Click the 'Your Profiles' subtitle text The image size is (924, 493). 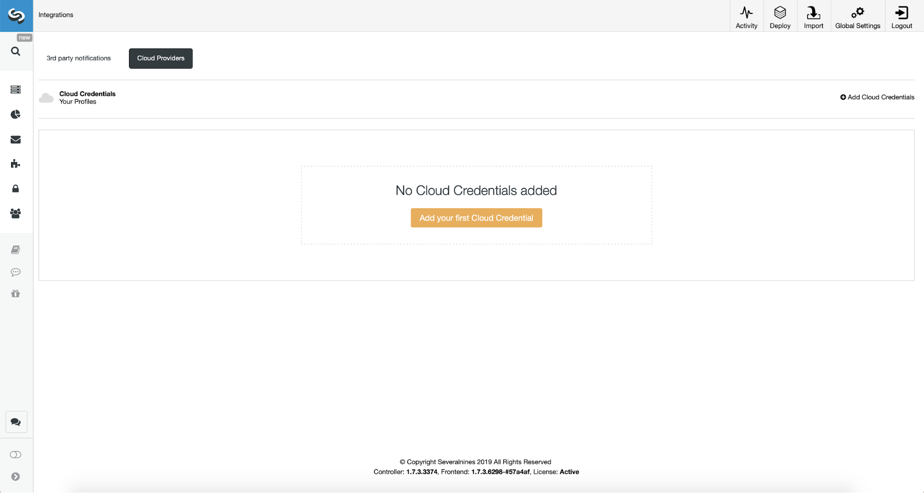tap(78, 102)
